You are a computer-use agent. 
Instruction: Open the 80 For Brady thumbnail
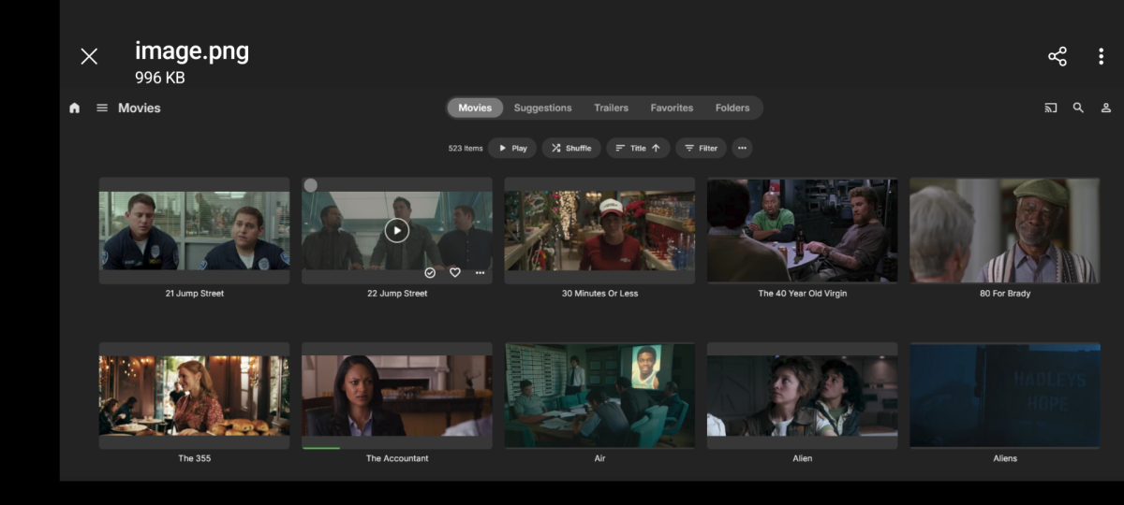1005,231
